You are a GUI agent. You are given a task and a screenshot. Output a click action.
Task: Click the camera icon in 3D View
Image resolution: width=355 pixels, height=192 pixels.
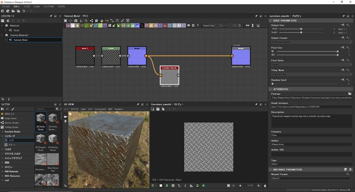[66, 117]
